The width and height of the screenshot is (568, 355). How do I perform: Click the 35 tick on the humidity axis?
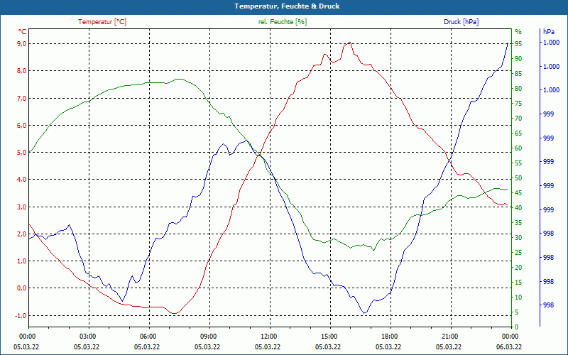(x=518, y=223)
